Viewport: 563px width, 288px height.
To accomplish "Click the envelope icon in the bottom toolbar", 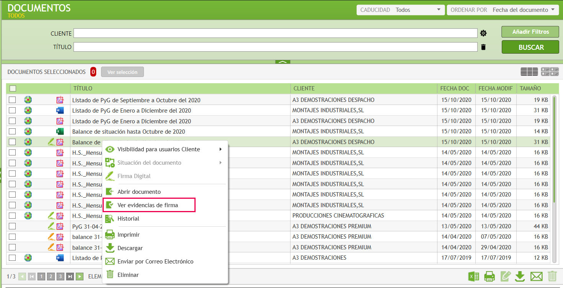I will tap(536, 276).
